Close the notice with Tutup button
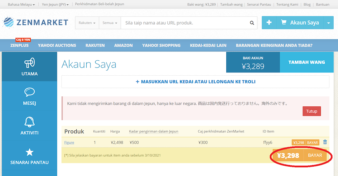338x176 pixels. point(312,111)
